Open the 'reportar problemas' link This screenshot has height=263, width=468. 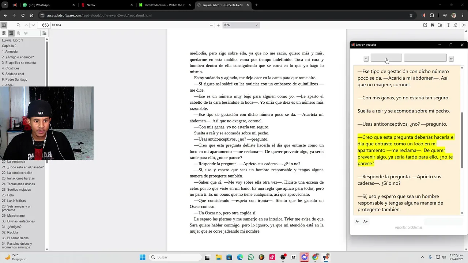pos(408,228)
